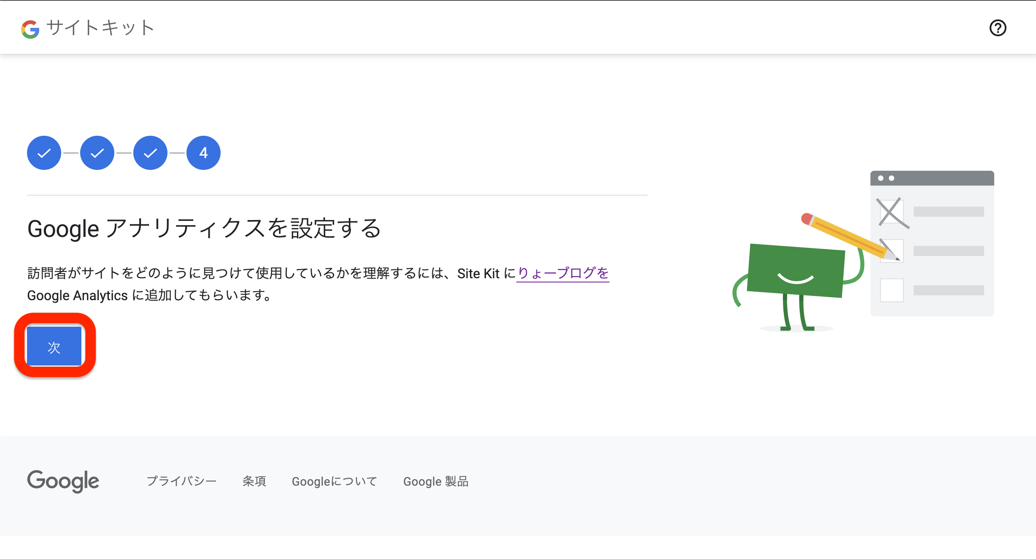Click the green character checklist illustration
This screenshot has width=1036, height=559.
863,251
